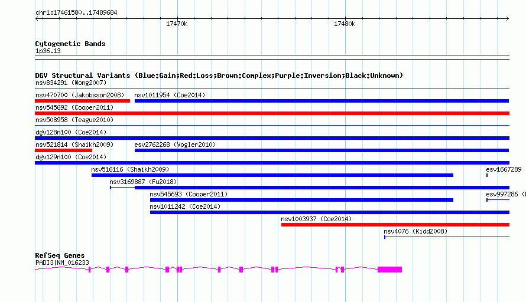
Task: Click the large final exon block of PADI3
Action: click(390, 270)
